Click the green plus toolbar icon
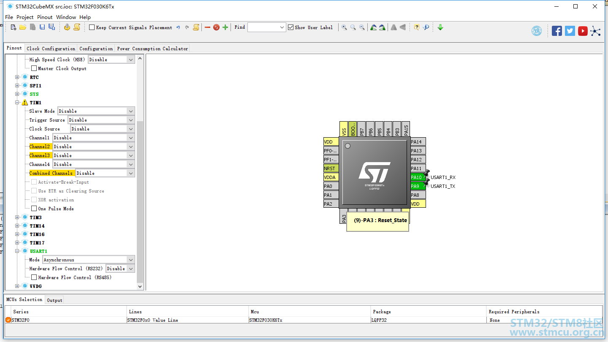The width and height of the screenshot is (608, 342). pyautogui.click(x=225, y=27)
